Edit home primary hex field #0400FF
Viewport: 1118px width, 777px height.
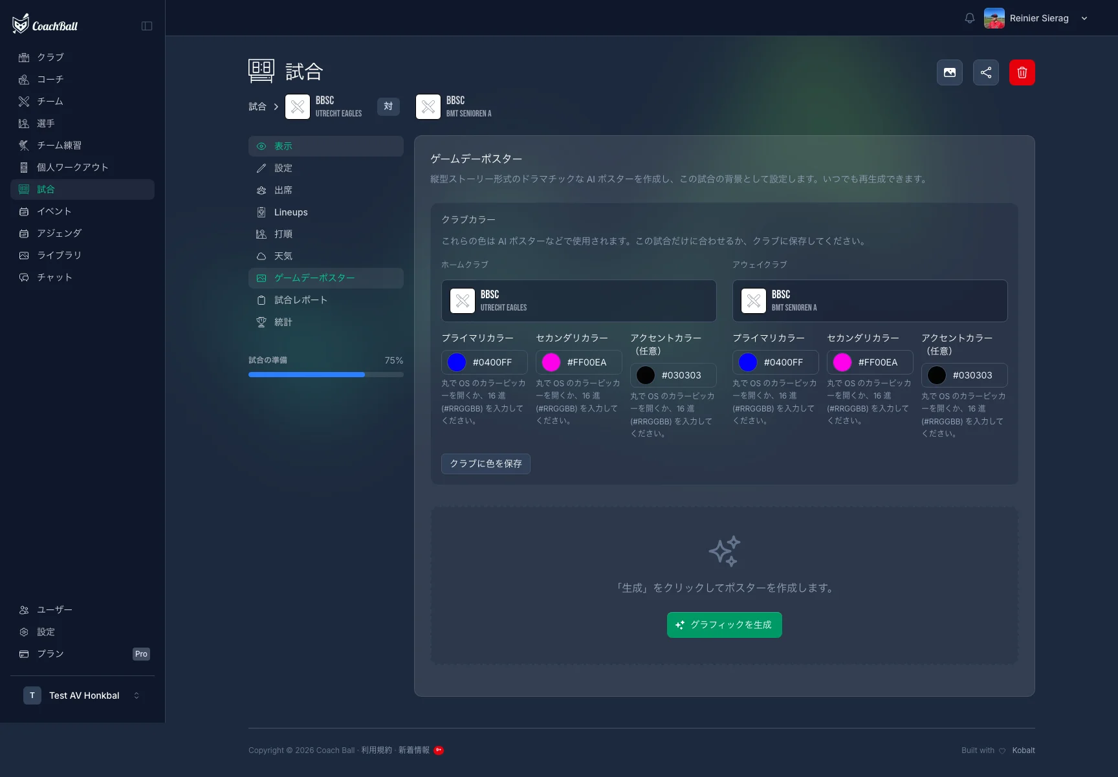(x=496, y=362)
